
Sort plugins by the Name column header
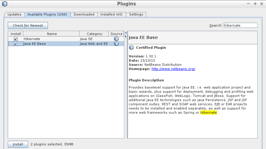point(52,34)
